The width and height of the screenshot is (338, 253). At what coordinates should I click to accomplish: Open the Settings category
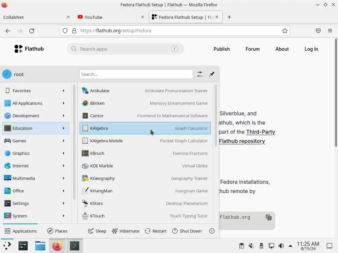tap(36, 203)
